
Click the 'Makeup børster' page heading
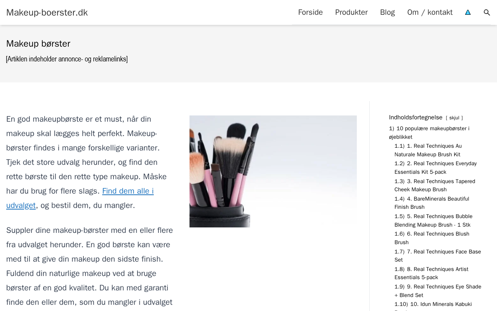38,44
